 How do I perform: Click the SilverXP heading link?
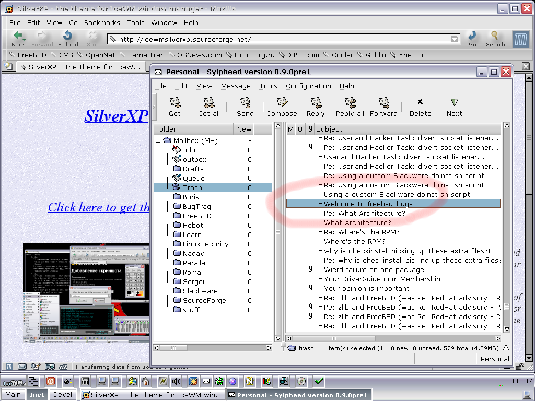(117, 116)
